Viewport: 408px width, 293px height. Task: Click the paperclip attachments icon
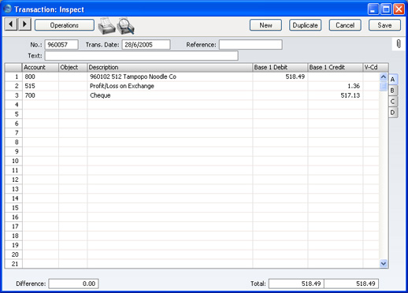pyautogui.click(x=399, y=44)
